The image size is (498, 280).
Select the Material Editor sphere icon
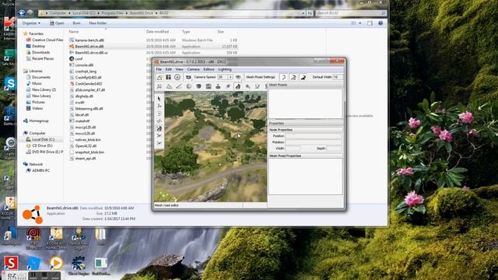pos(188,86)
